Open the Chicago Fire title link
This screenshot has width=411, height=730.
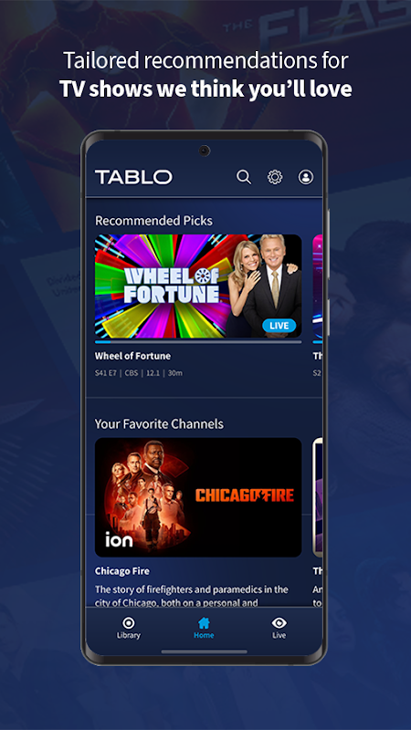pos(122,571)
